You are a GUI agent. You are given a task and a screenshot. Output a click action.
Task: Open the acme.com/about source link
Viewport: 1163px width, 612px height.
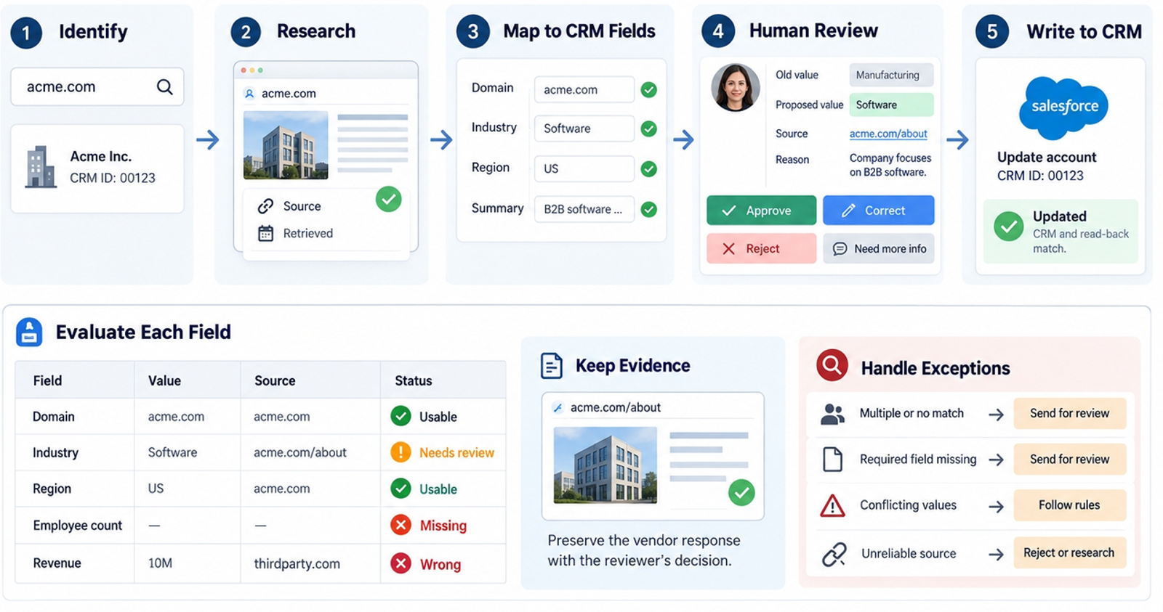(888, 134)
